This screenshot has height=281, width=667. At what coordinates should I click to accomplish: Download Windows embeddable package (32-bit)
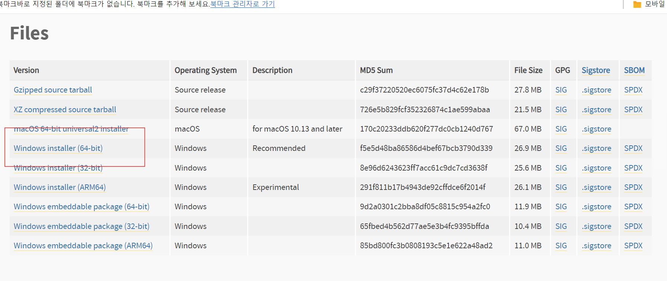pos(82,226)
